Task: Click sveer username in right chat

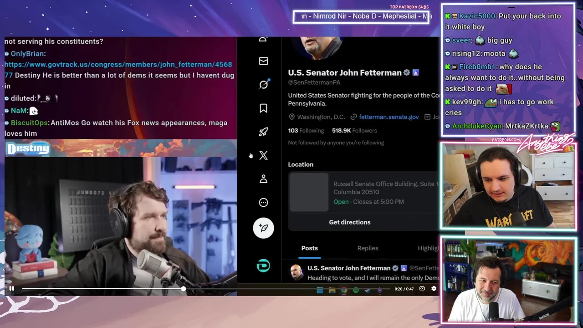Action: click(461, 41)
